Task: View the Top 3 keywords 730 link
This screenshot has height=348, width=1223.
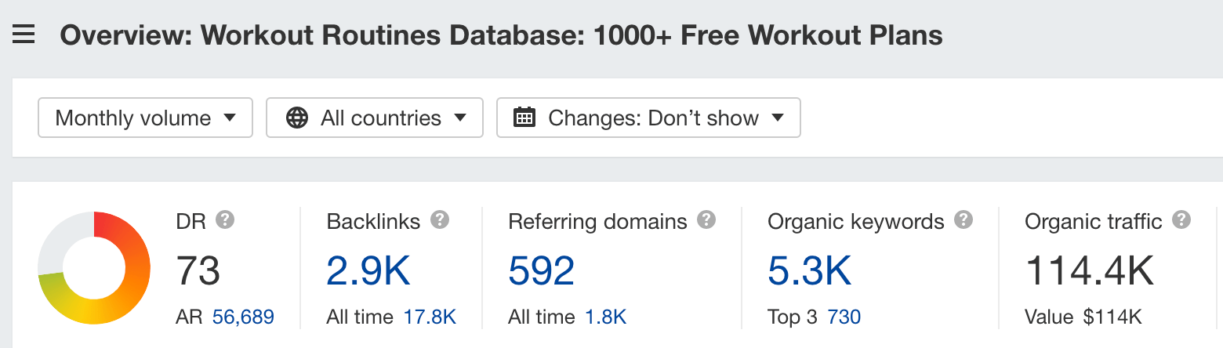Action: pyautogui.click(x=844, y=317)
